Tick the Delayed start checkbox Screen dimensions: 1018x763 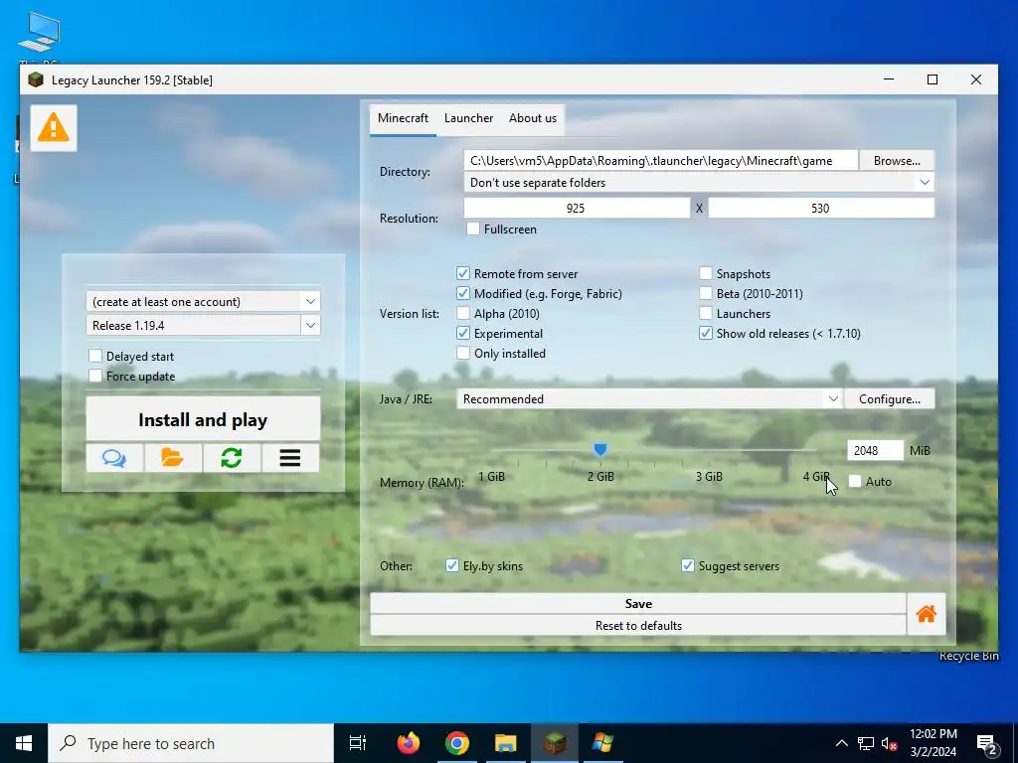click(x=95, y=357)
